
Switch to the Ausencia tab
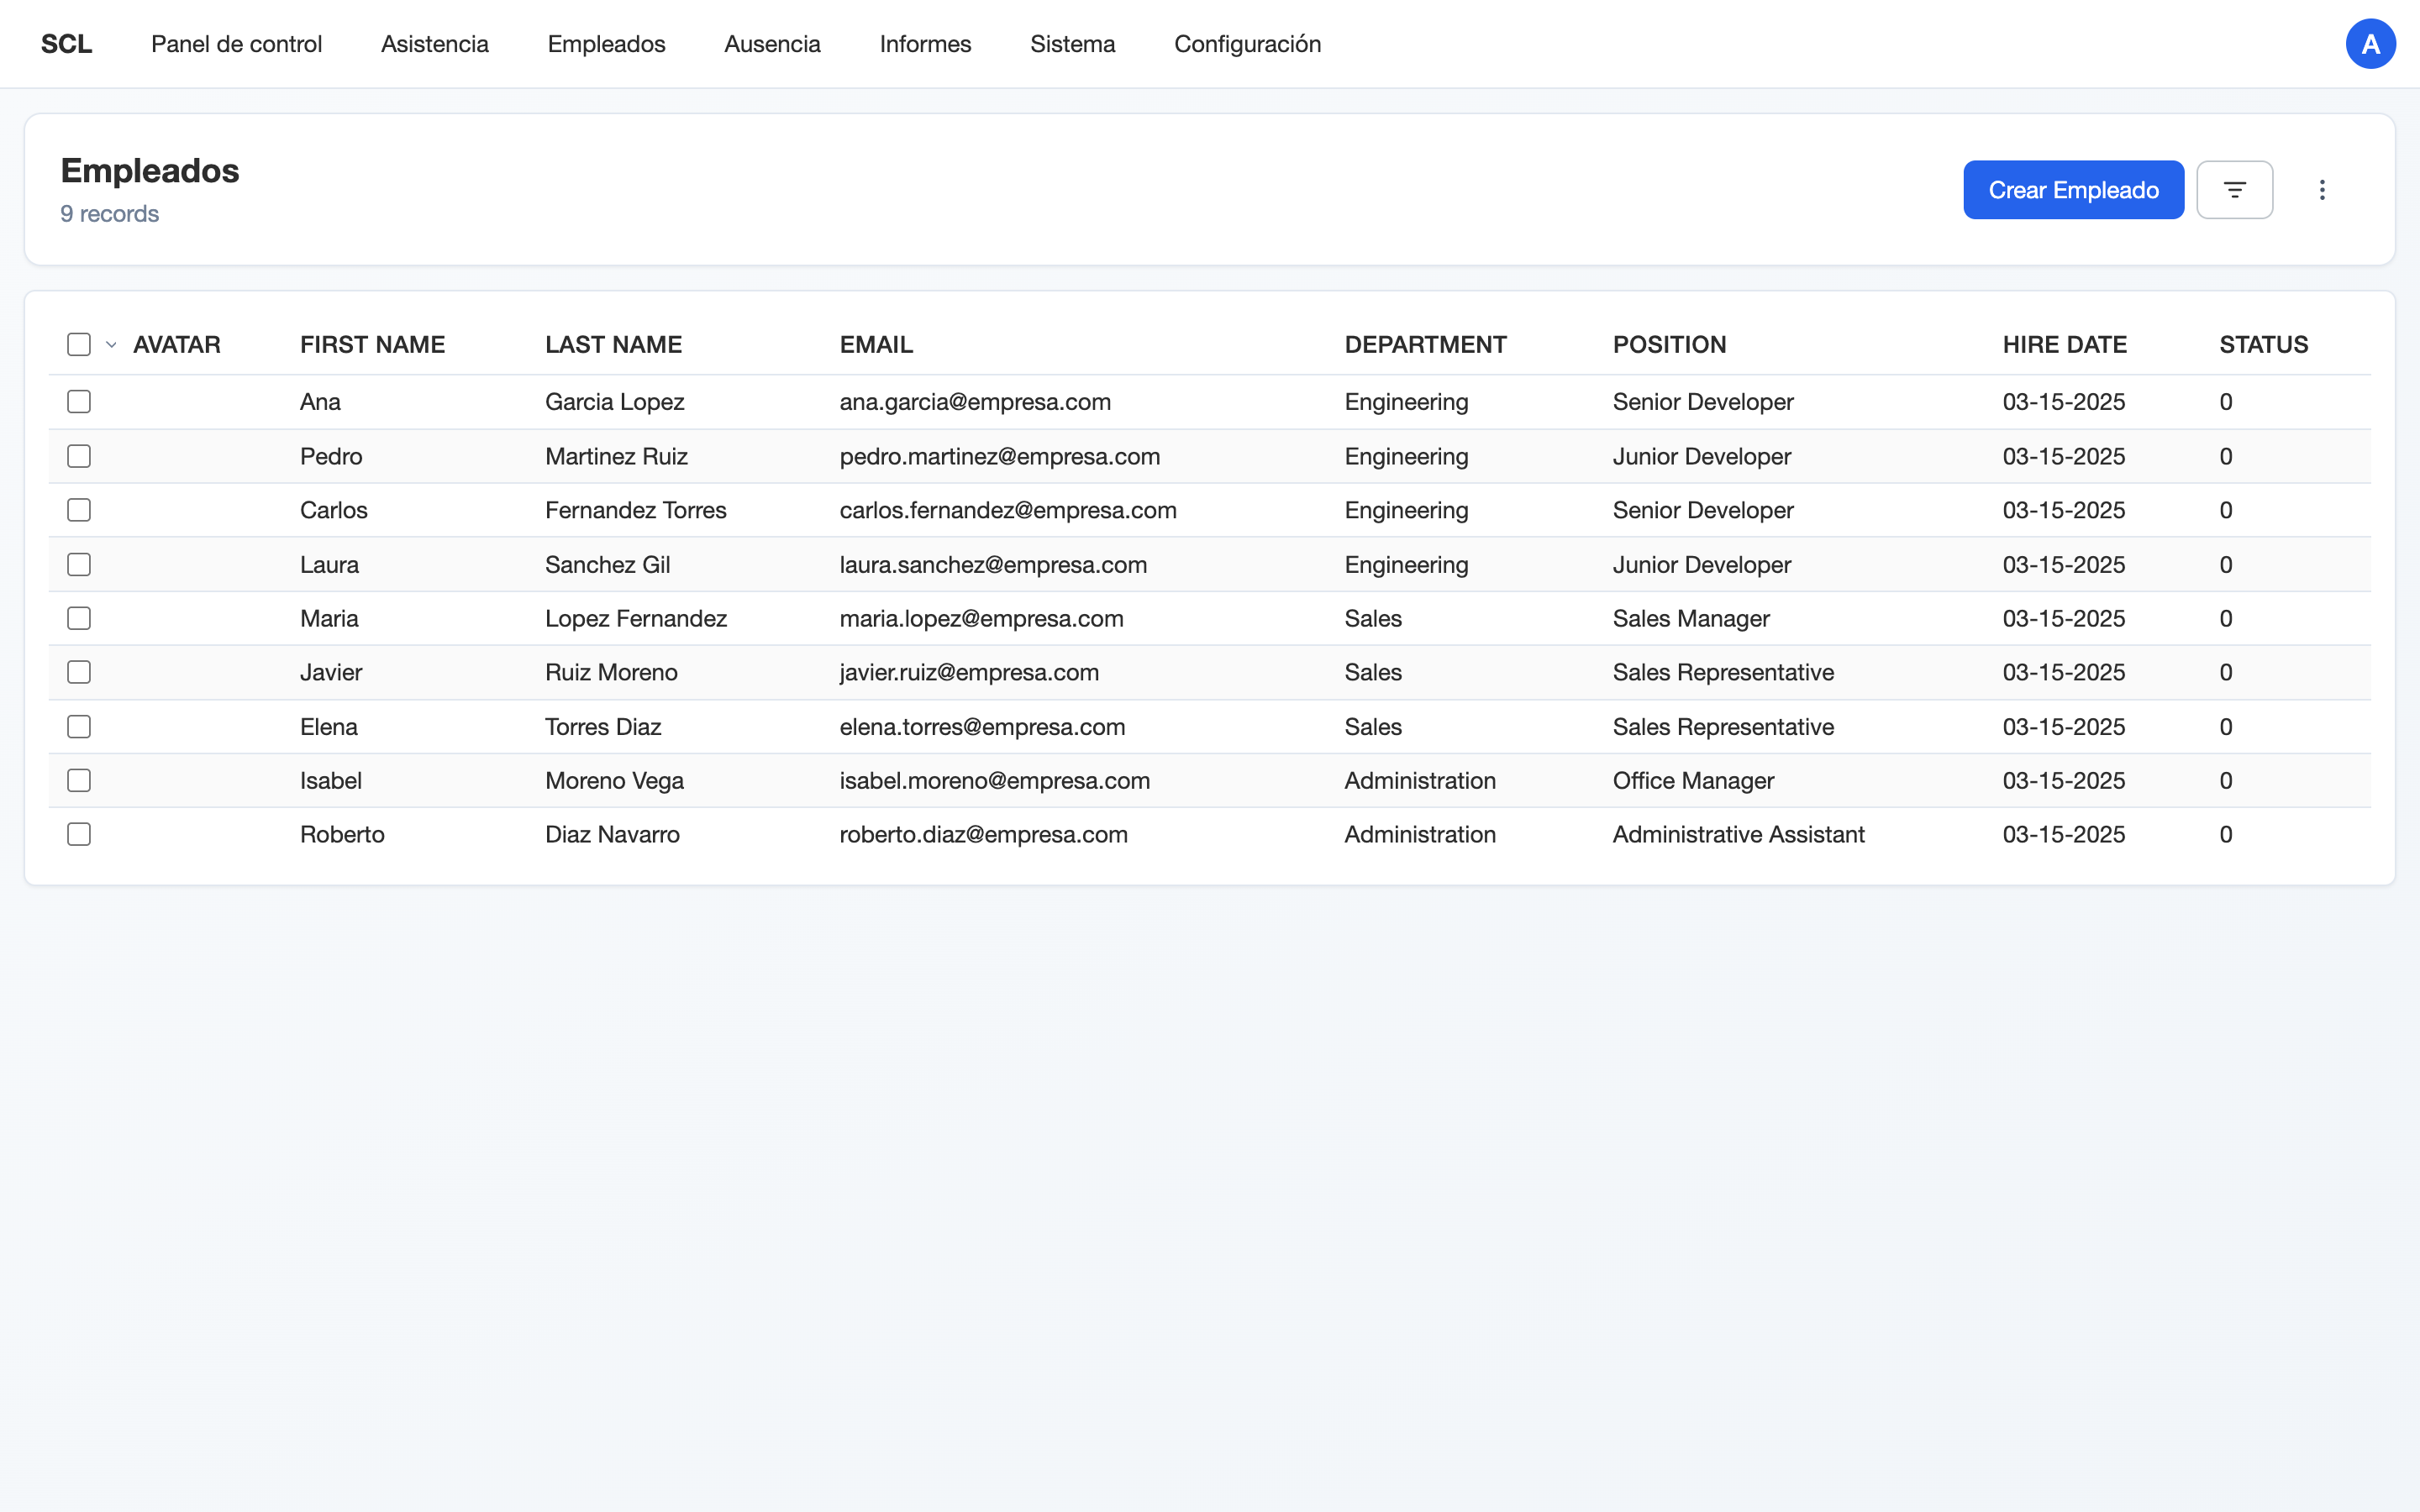[x=771, y=43]
